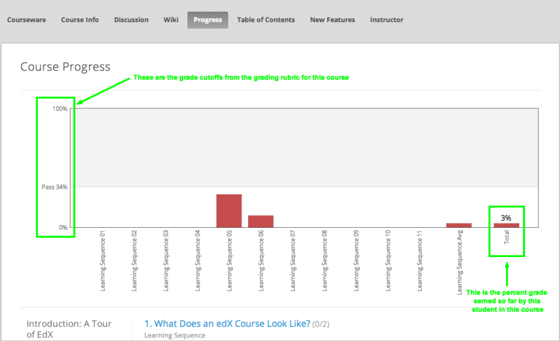The image size is (560, 341).
Task: Click the 0% axis label
Action: (62, 228)
